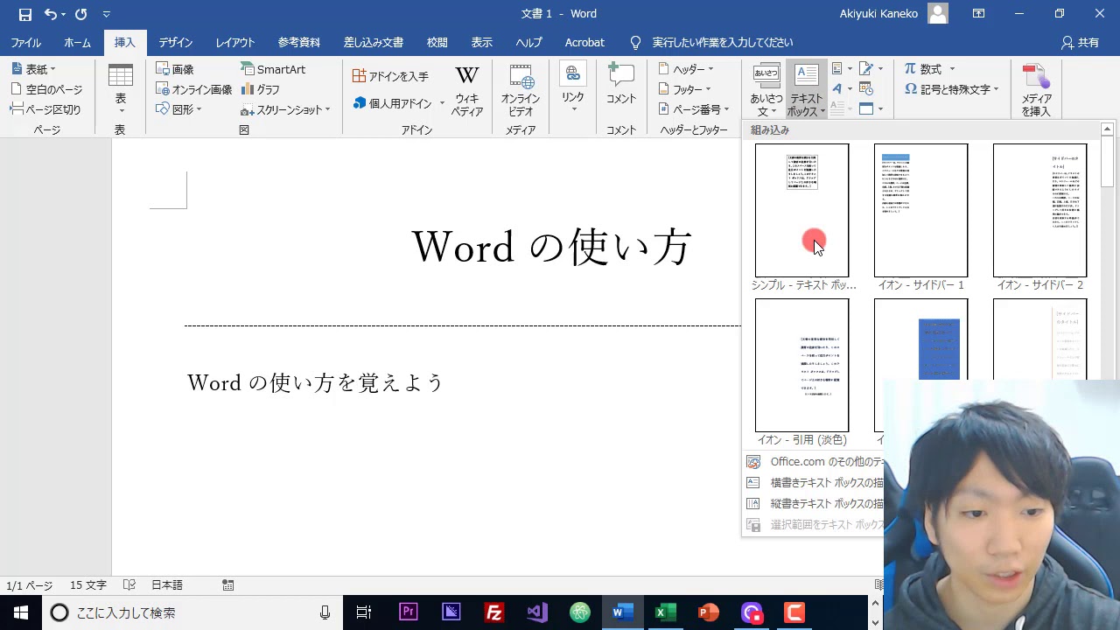Switch to the 参考資料 tab

click(299, 43)
